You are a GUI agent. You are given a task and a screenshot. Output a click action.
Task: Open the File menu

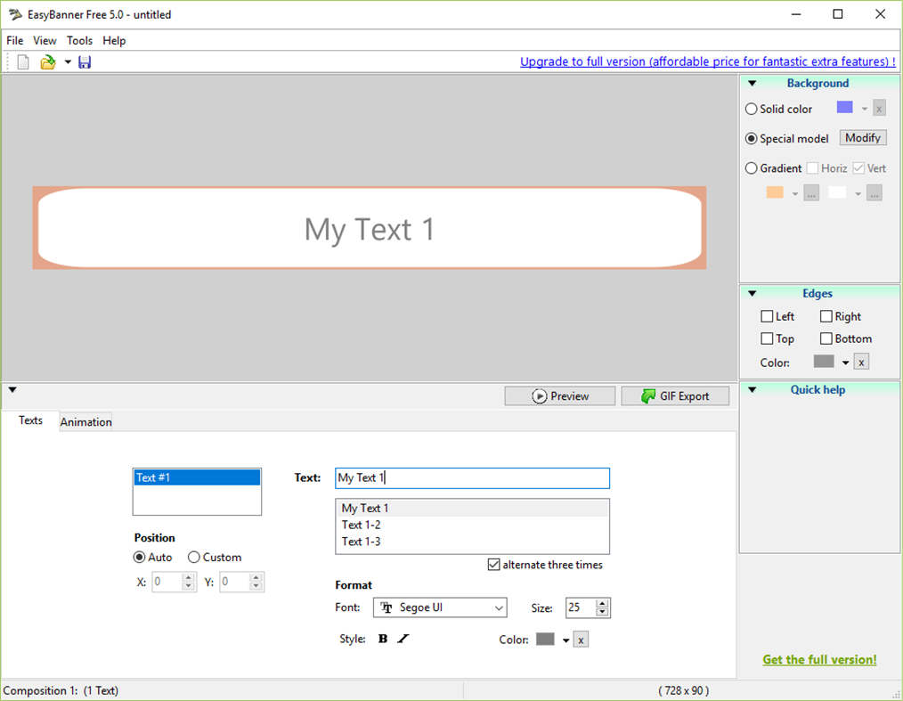[15, 40]
